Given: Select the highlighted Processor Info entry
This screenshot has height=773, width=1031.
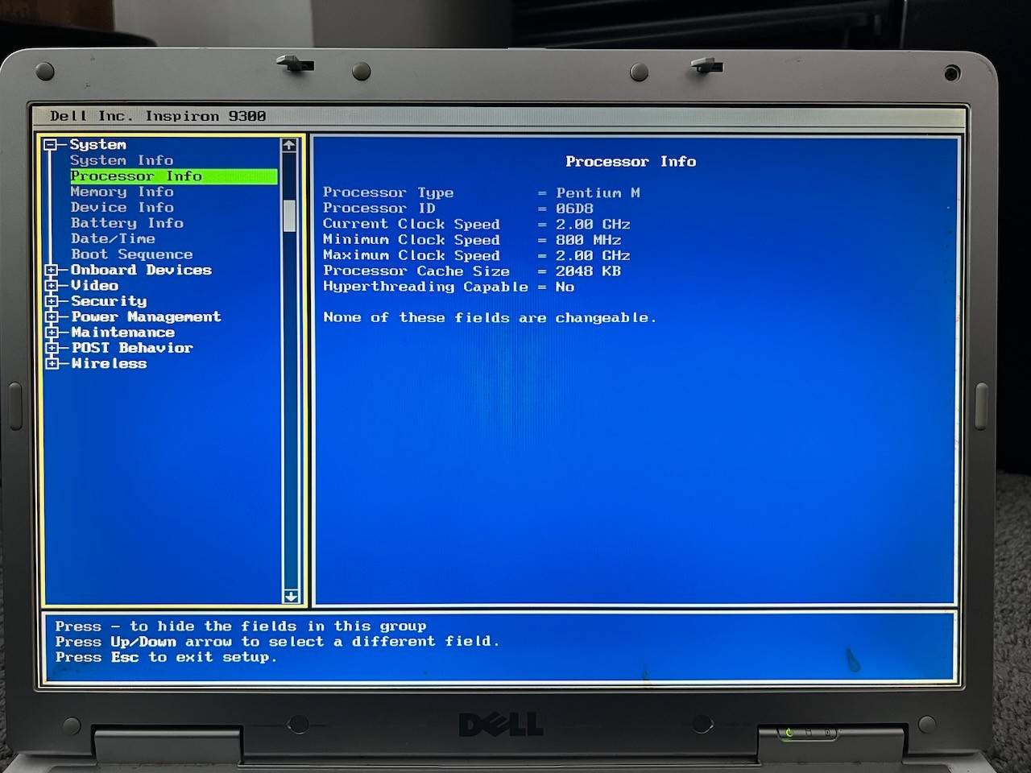Looking at the screenshot, I should (173, 176).
